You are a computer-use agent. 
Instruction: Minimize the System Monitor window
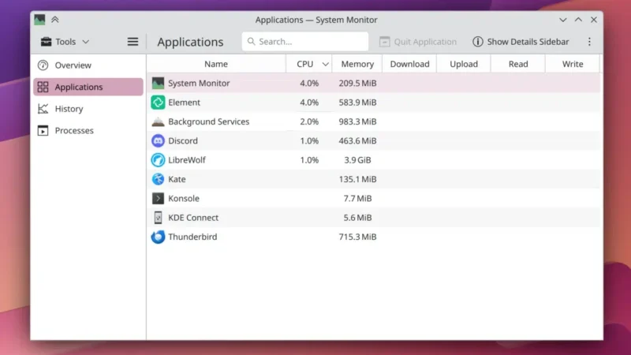562,20
